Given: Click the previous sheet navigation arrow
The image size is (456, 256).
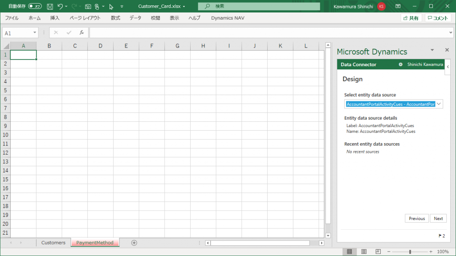Looking at the screenshot, I should [x=11, y=243].
